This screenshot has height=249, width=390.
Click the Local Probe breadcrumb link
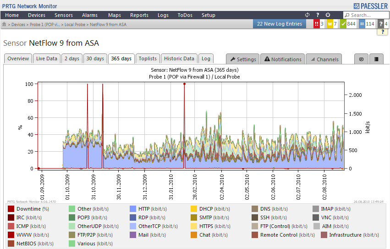click(75, 25)
